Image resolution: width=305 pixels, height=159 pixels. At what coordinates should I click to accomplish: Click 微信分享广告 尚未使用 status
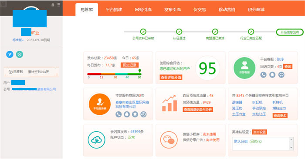(213, 140)
